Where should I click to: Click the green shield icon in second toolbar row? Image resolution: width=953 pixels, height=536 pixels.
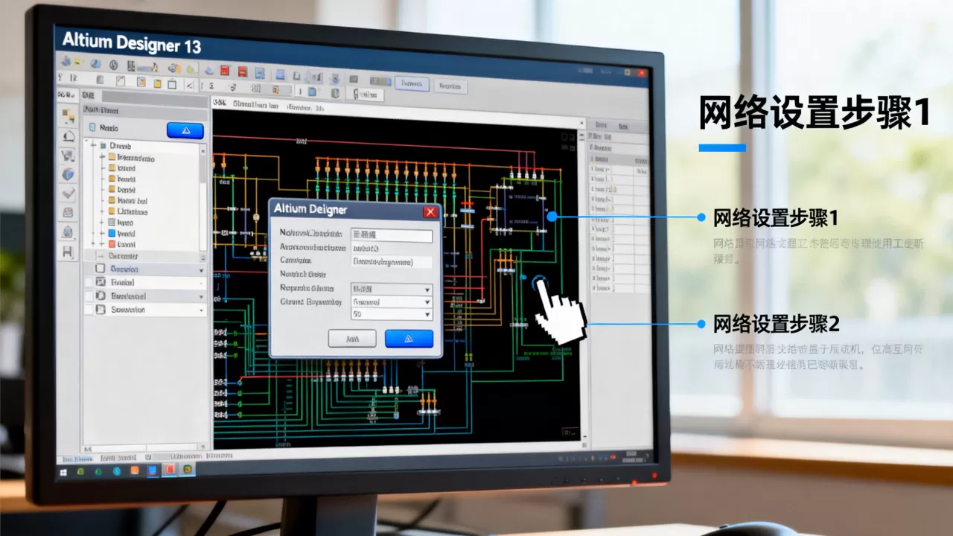tap(335, 93)
